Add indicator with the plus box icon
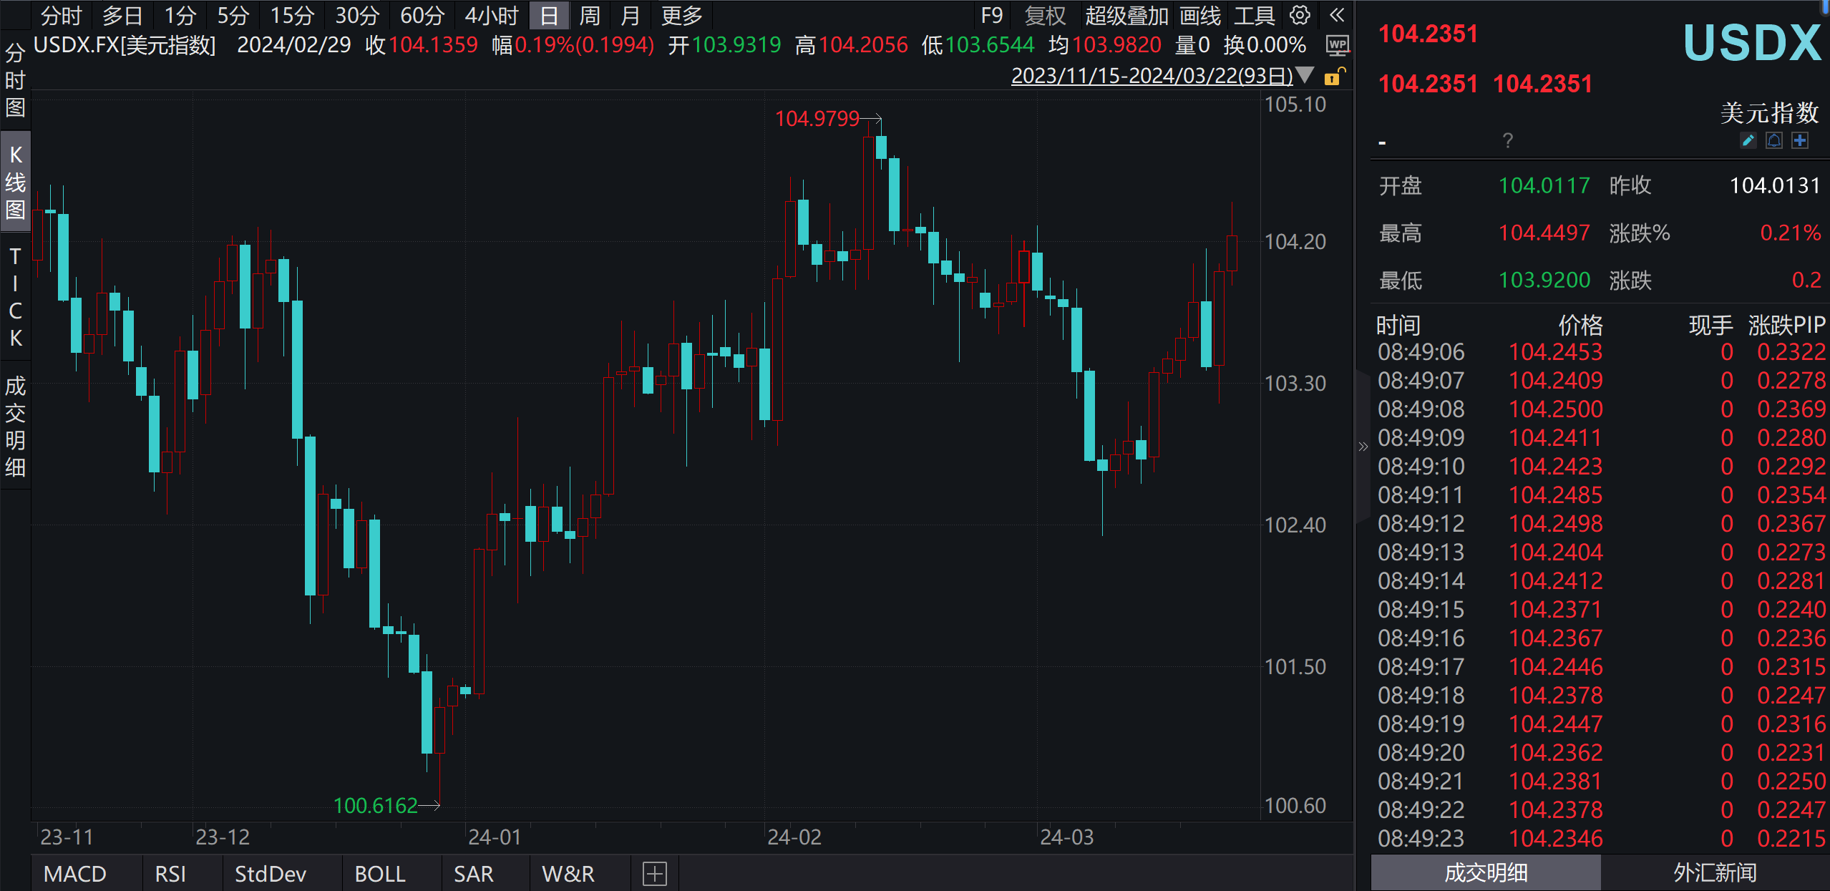The height and width of the screenshot is (891, 1830). tap(654, 874)
